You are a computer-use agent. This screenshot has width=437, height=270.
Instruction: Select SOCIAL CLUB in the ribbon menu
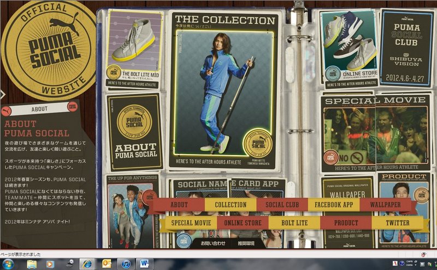point(282,205)
